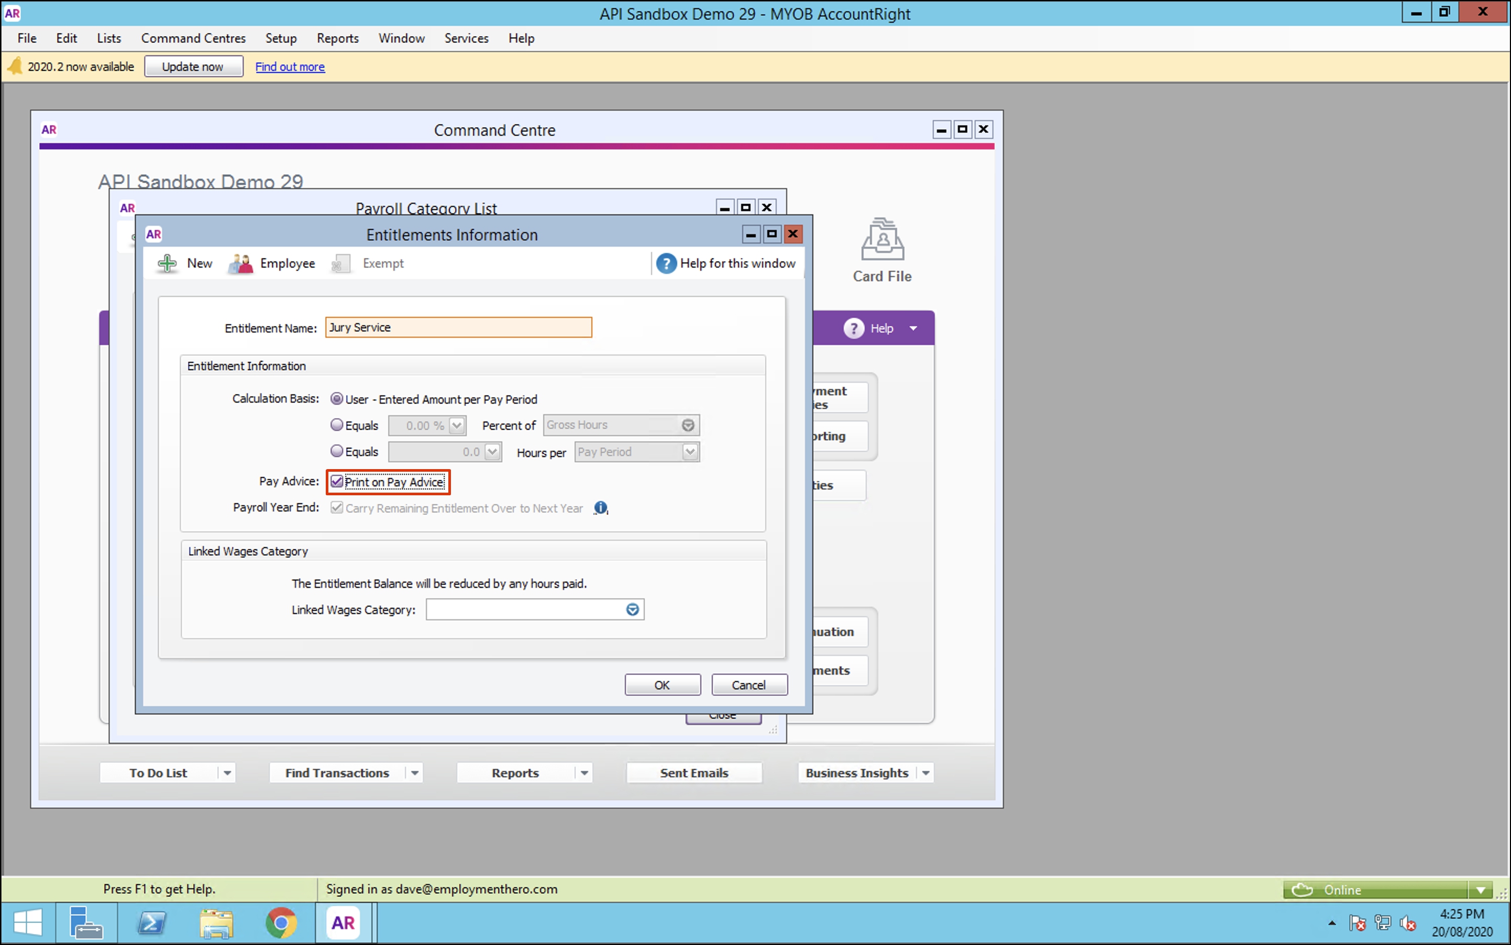The image size is (1511, 945).
Task: Open the Command Centres menu
Action: pos(193,38)
